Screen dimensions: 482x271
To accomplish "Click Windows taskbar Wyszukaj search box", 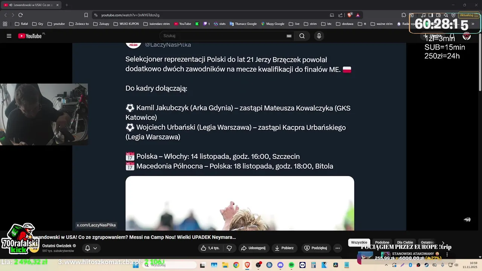I will tap(169, 265).
